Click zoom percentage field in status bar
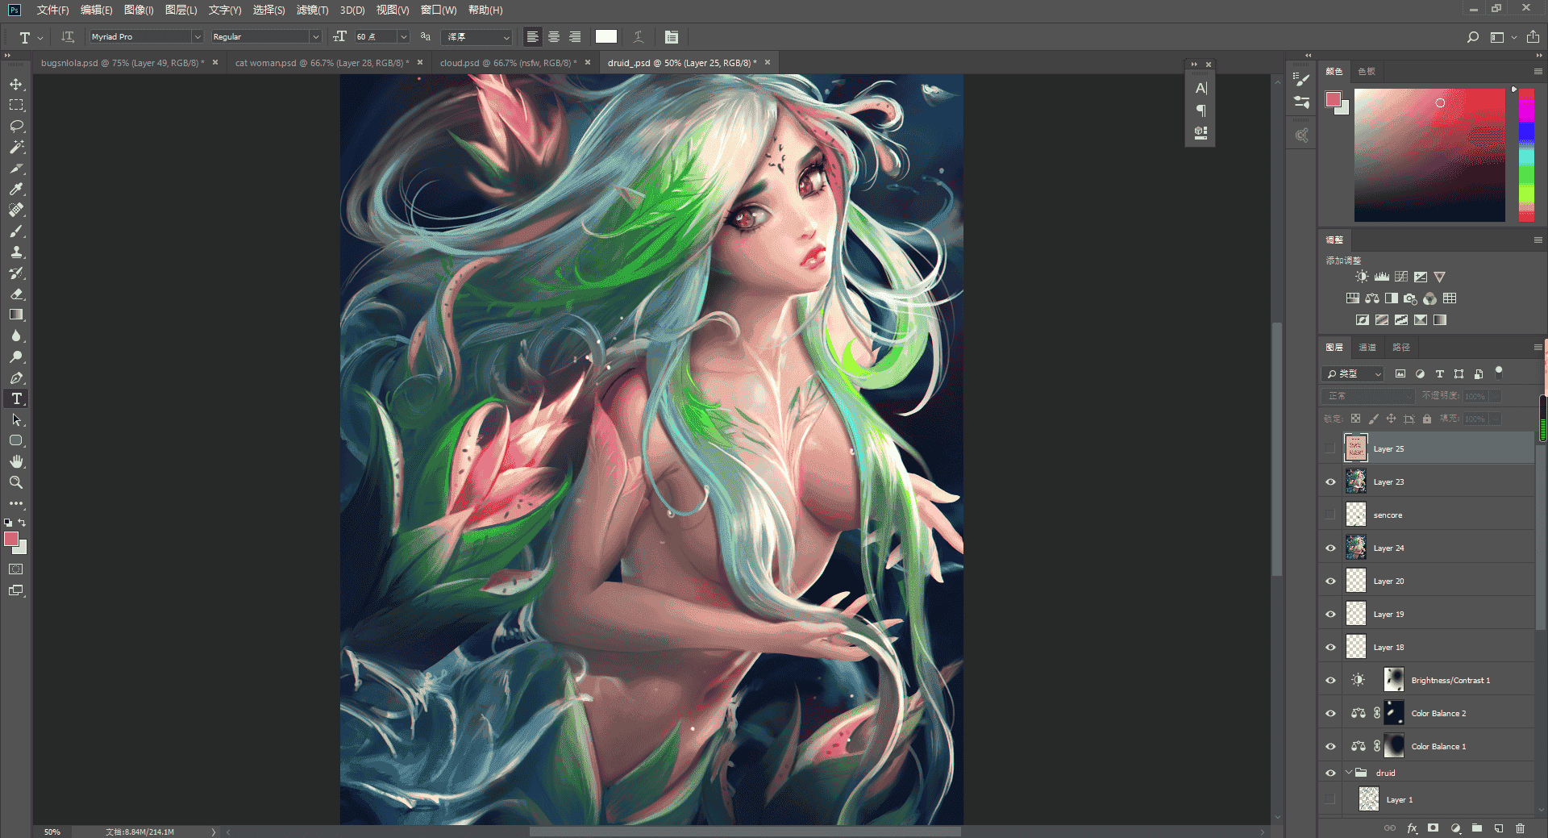Viewport: 1548px width, 838px height. (52, 832)
